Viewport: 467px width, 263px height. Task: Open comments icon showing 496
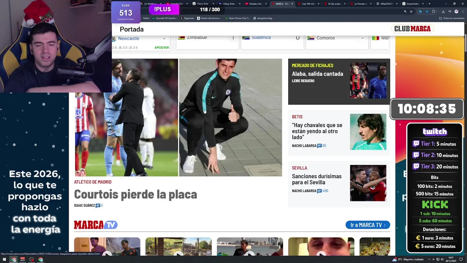(319, 191)
